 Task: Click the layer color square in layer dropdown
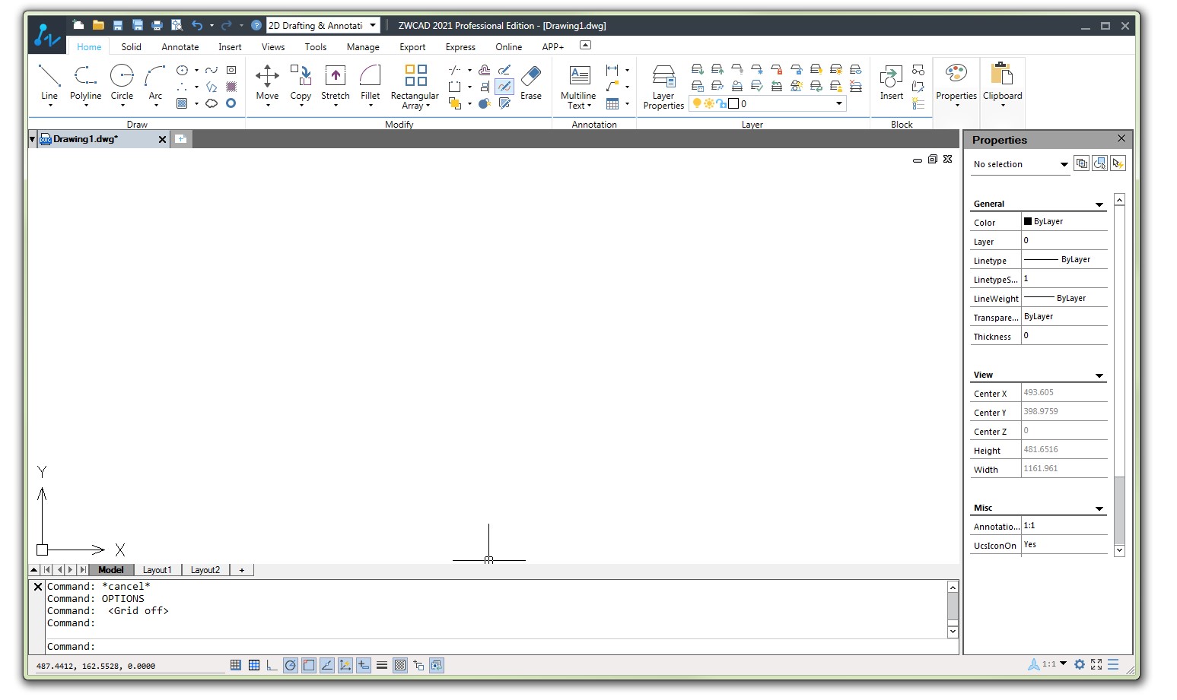point(733,103)
